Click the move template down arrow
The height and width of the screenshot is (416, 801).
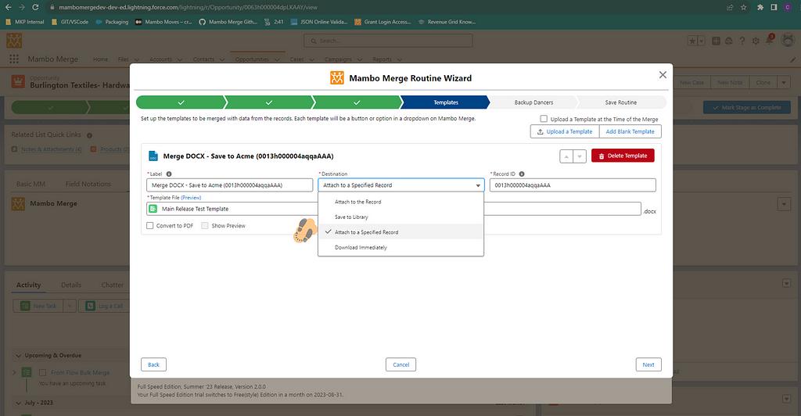click(x=580, y=156)
